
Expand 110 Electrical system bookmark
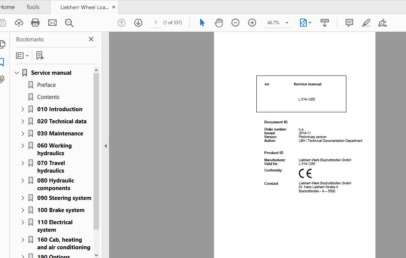click(23, 223)
